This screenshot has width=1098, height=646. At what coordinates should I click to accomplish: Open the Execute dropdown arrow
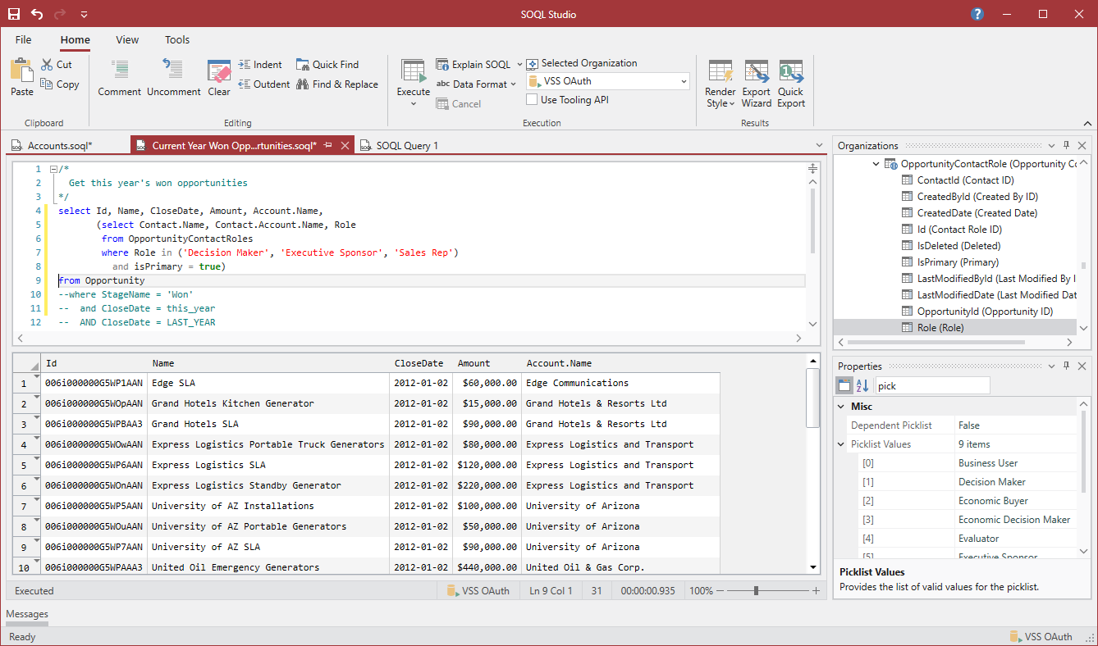point(414,103)
